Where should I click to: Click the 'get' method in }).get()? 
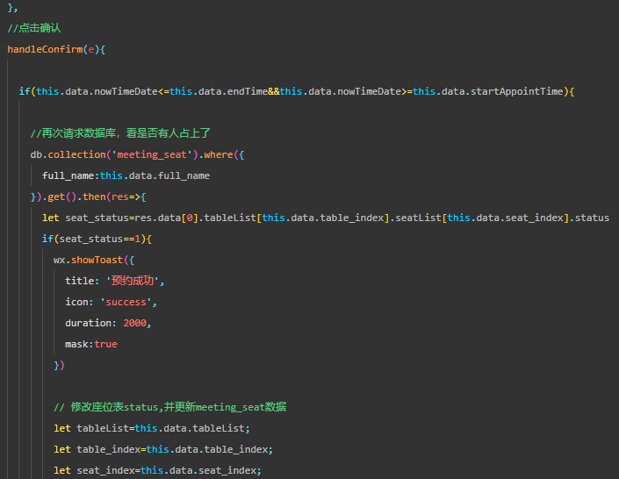56,197
